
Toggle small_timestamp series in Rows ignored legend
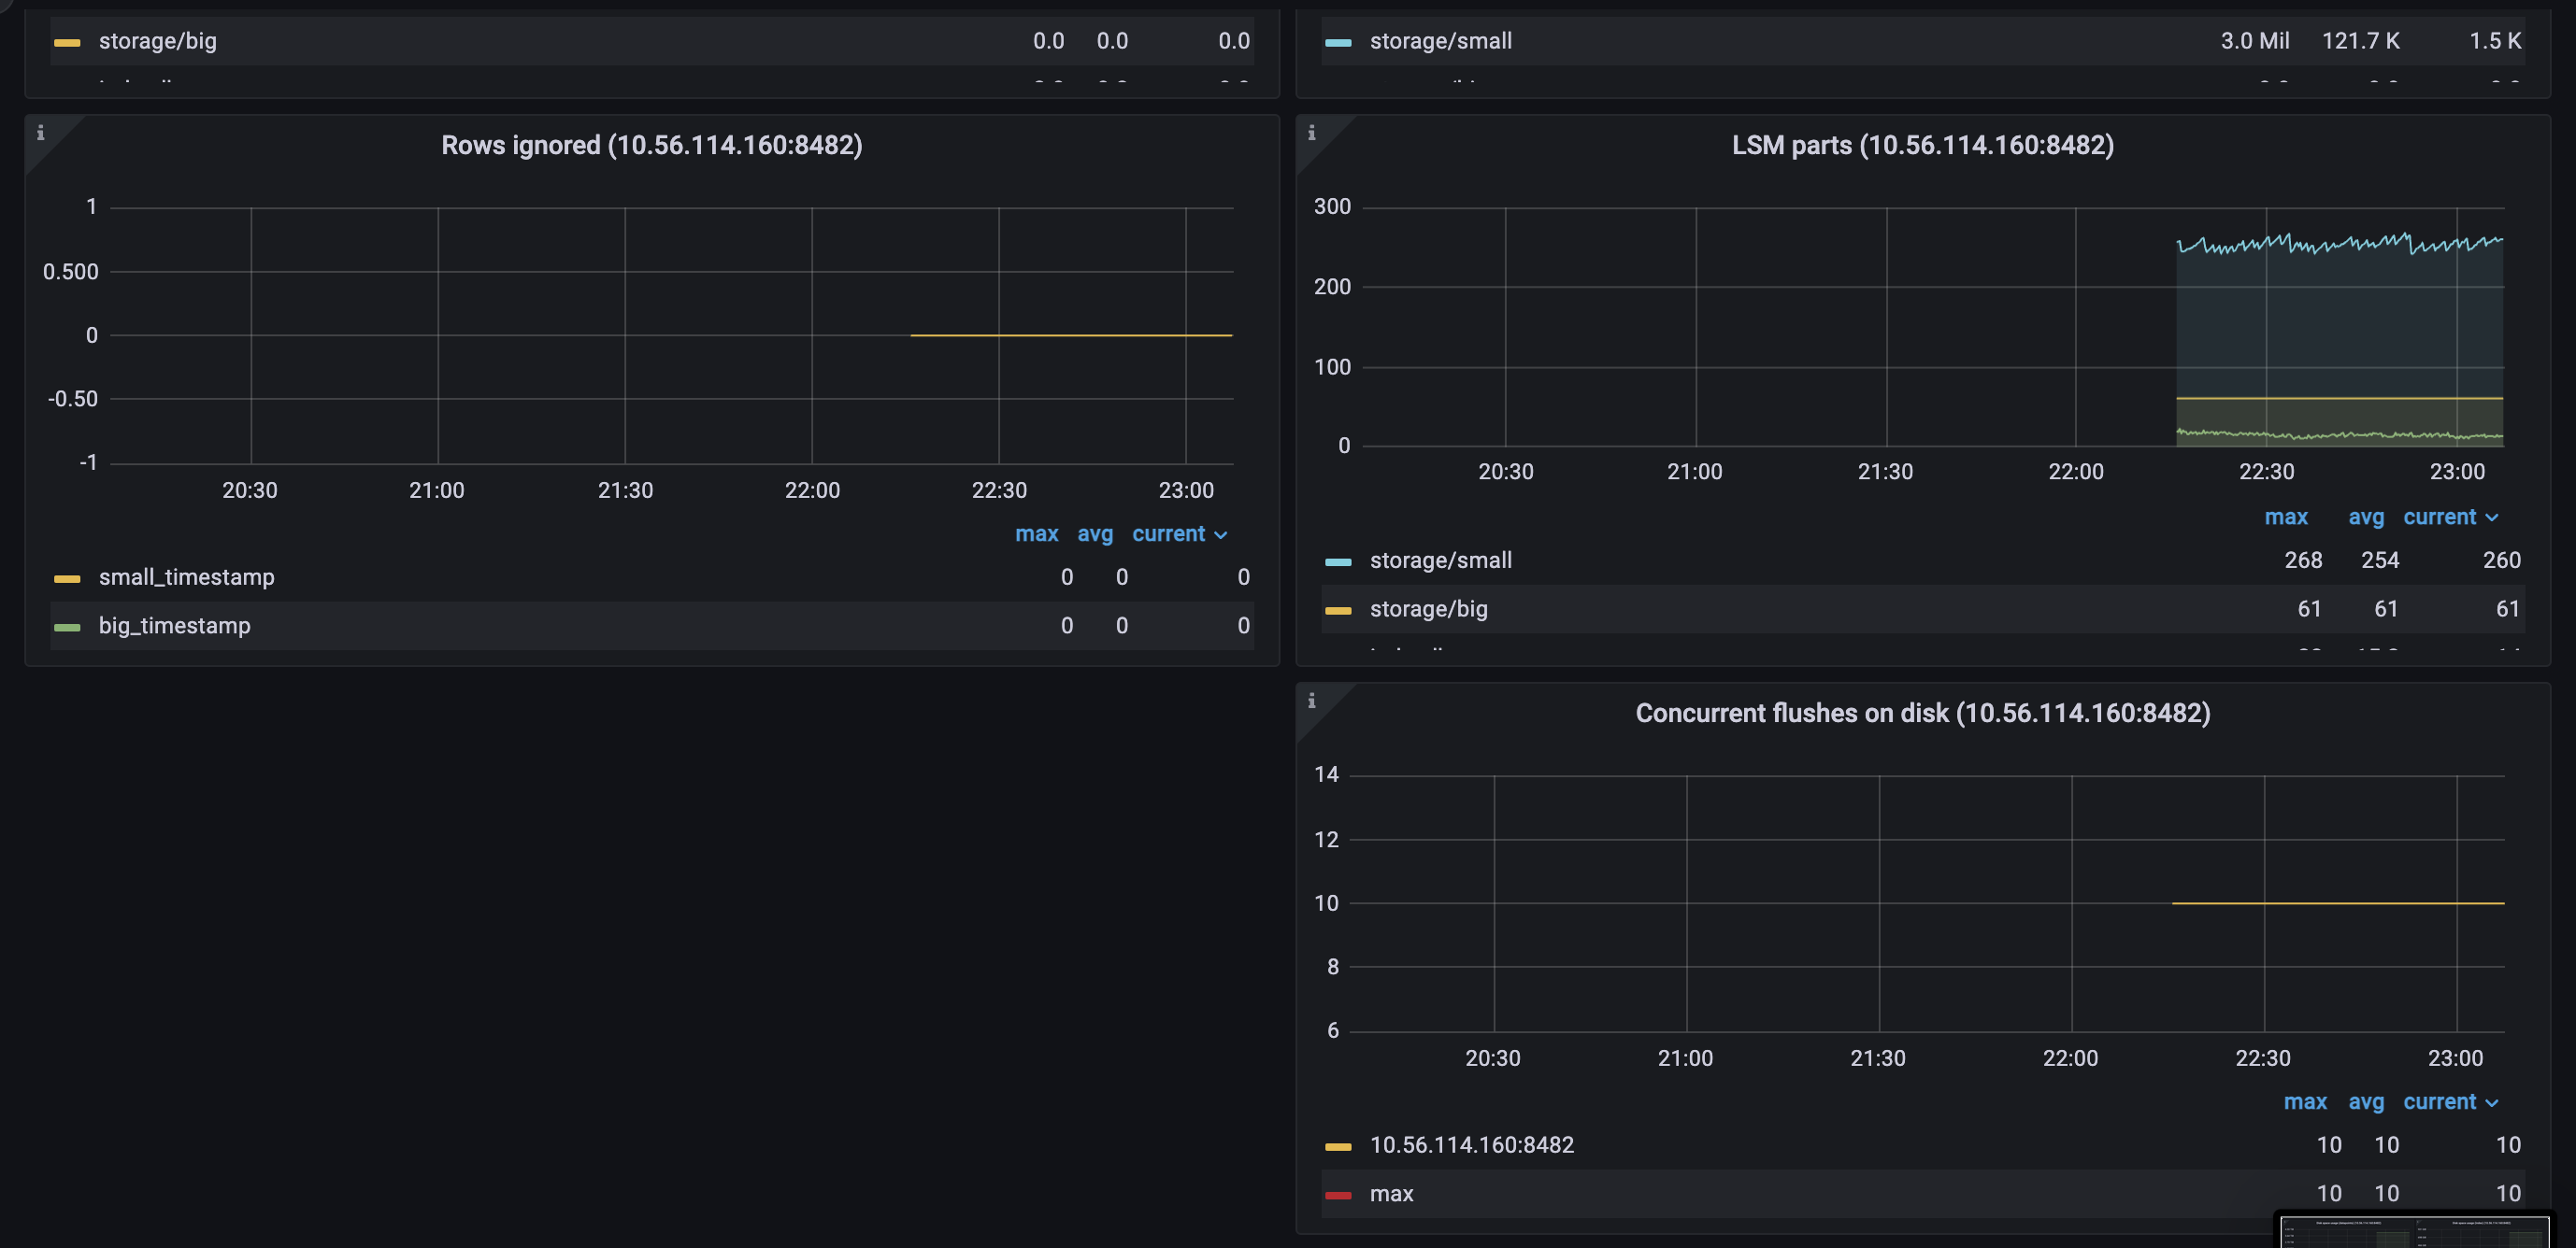tap(186, 577)
